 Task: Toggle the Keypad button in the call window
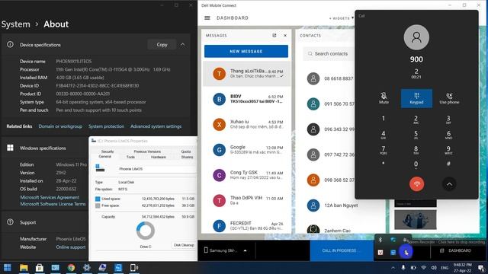pyautogui.click(x=416, y=98)
